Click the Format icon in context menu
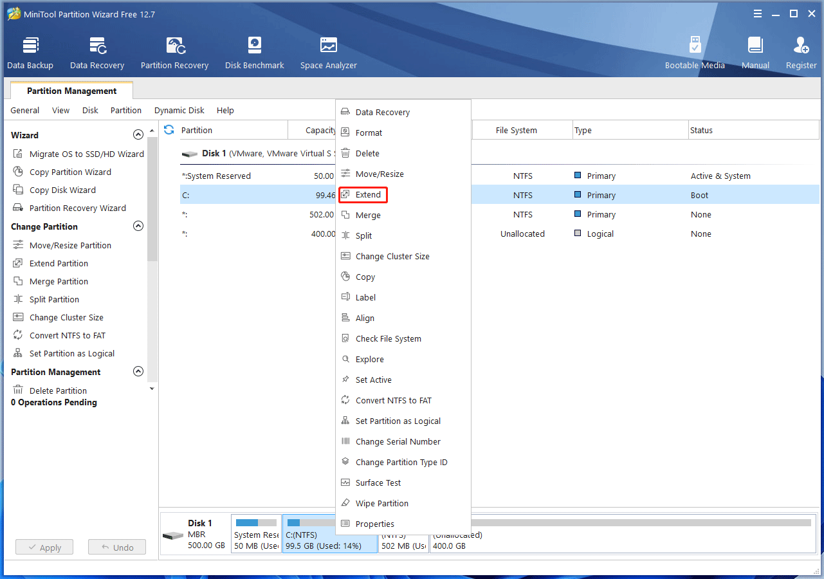Screen dimensions: 824x579 [x=345, y=133]
